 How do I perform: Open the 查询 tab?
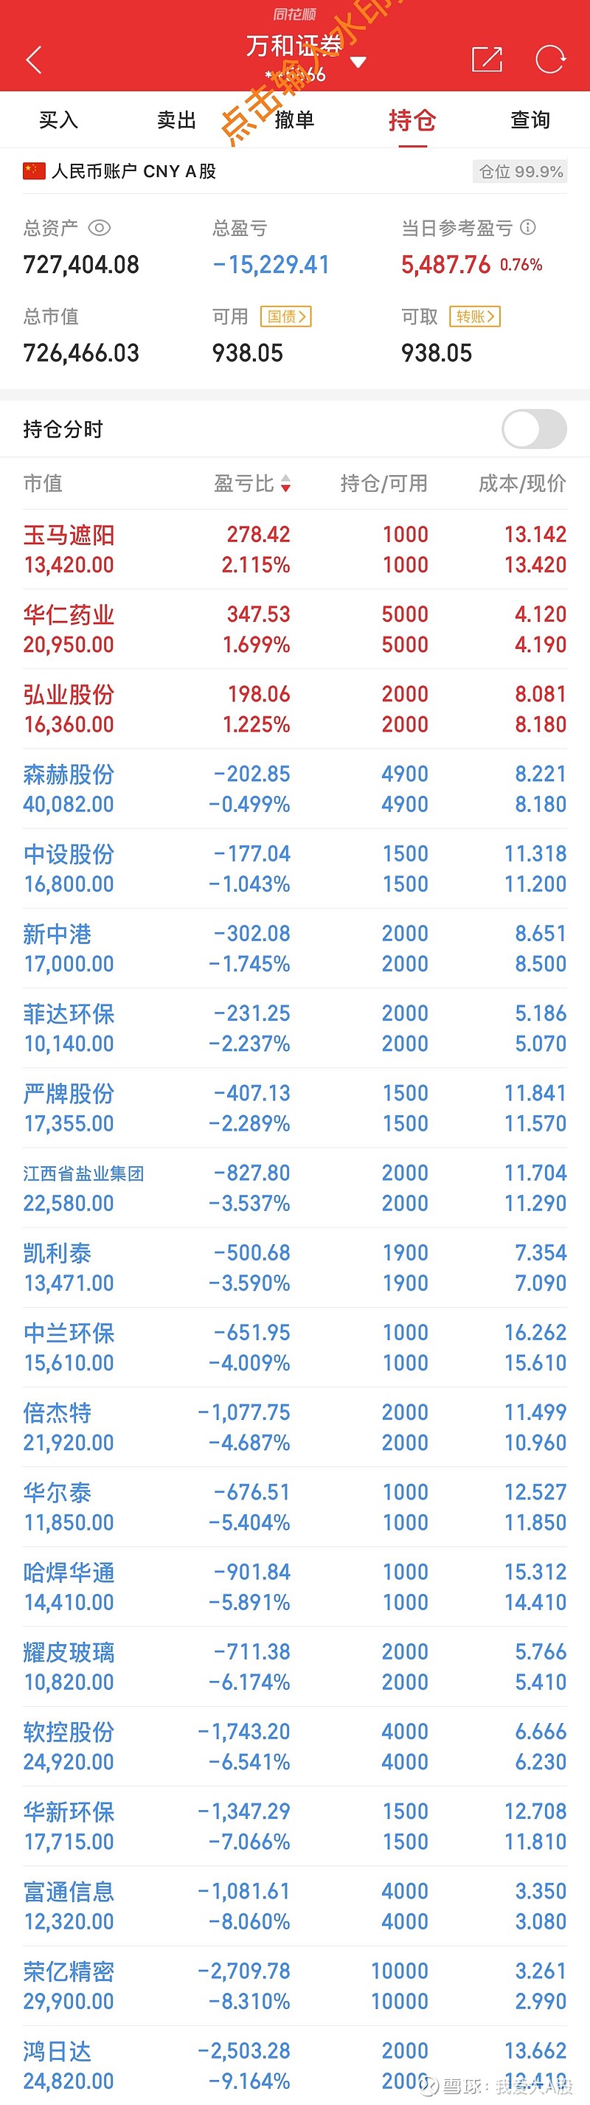tap(530, 120)
